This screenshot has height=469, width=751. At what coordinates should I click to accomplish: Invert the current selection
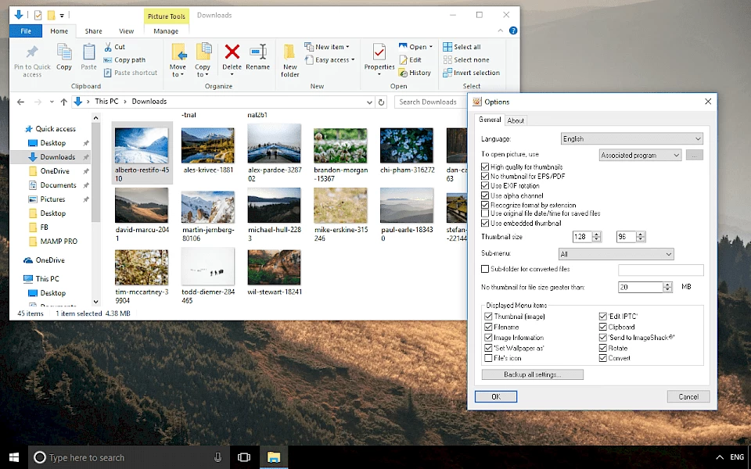point(472,72)
